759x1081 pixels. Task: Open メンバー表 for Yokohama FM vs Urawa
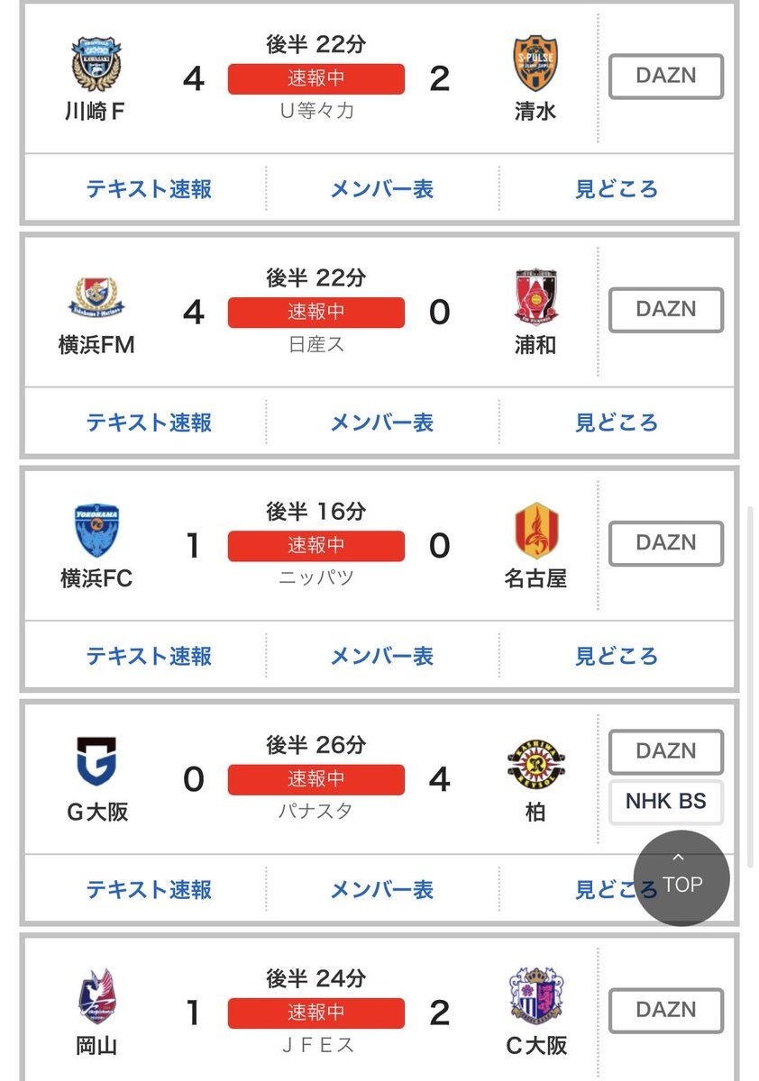click(x=382, y=422)
